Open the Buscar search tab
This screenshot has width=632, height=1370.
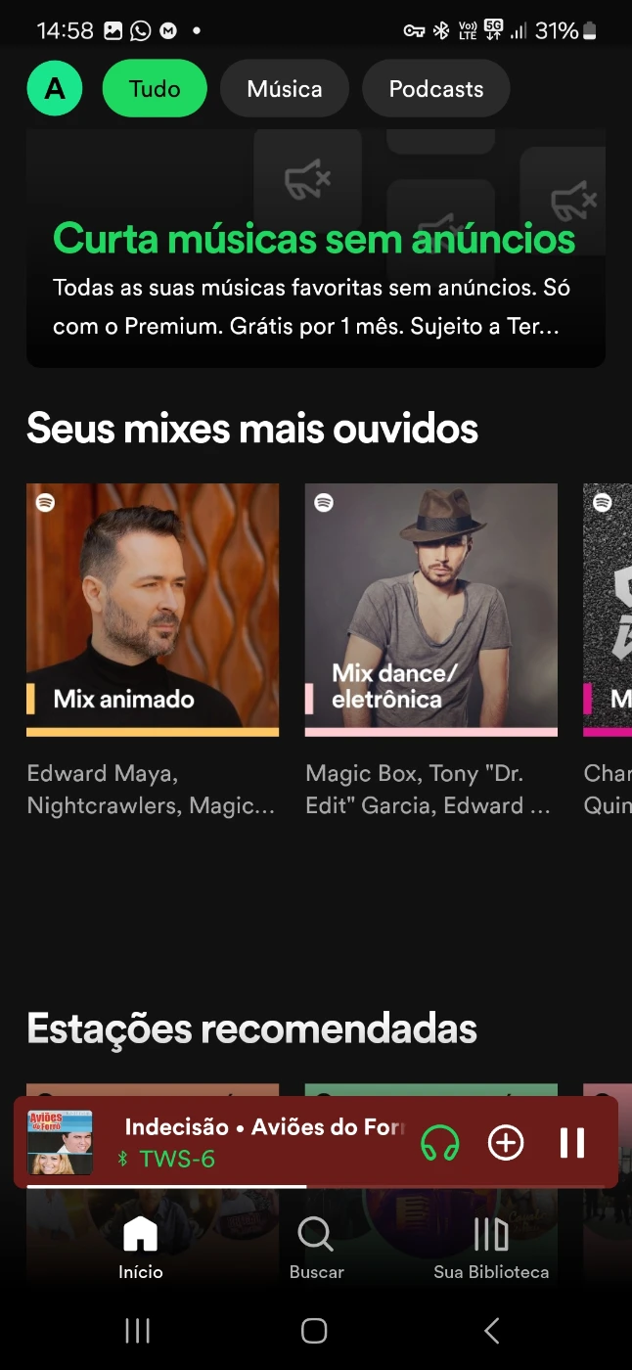pyautogui.click(x=316, y=1248)
